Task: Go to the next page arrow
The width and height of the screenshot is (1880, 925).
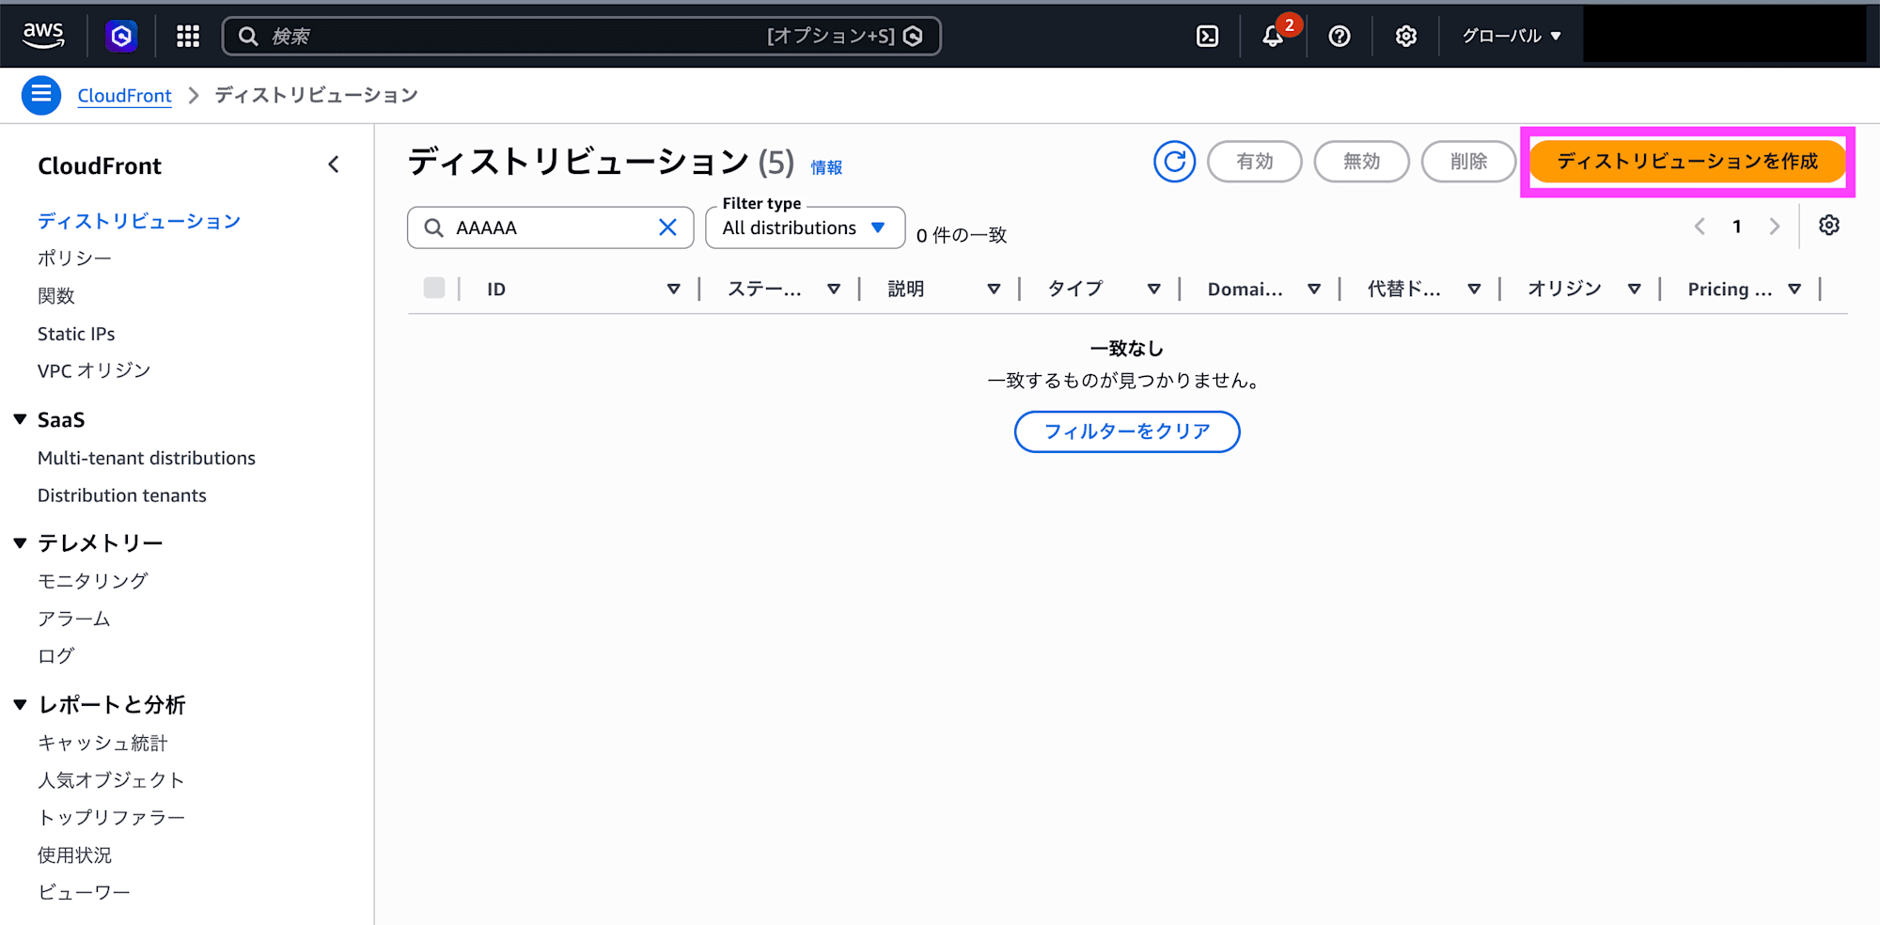Action: 1774,227
